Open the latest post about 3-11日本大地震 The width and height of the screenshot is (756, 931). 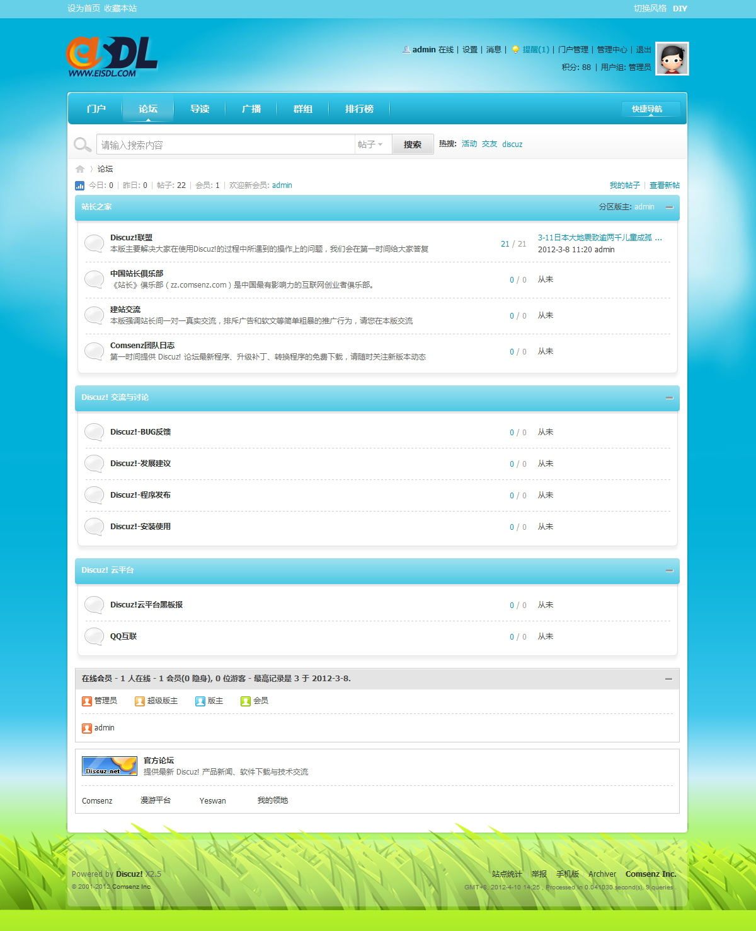(x=600, y=238)
